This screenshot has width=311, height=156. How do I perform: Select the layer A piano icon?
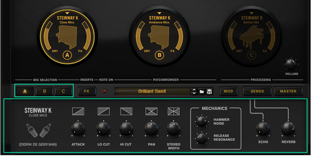coord(67,37)
